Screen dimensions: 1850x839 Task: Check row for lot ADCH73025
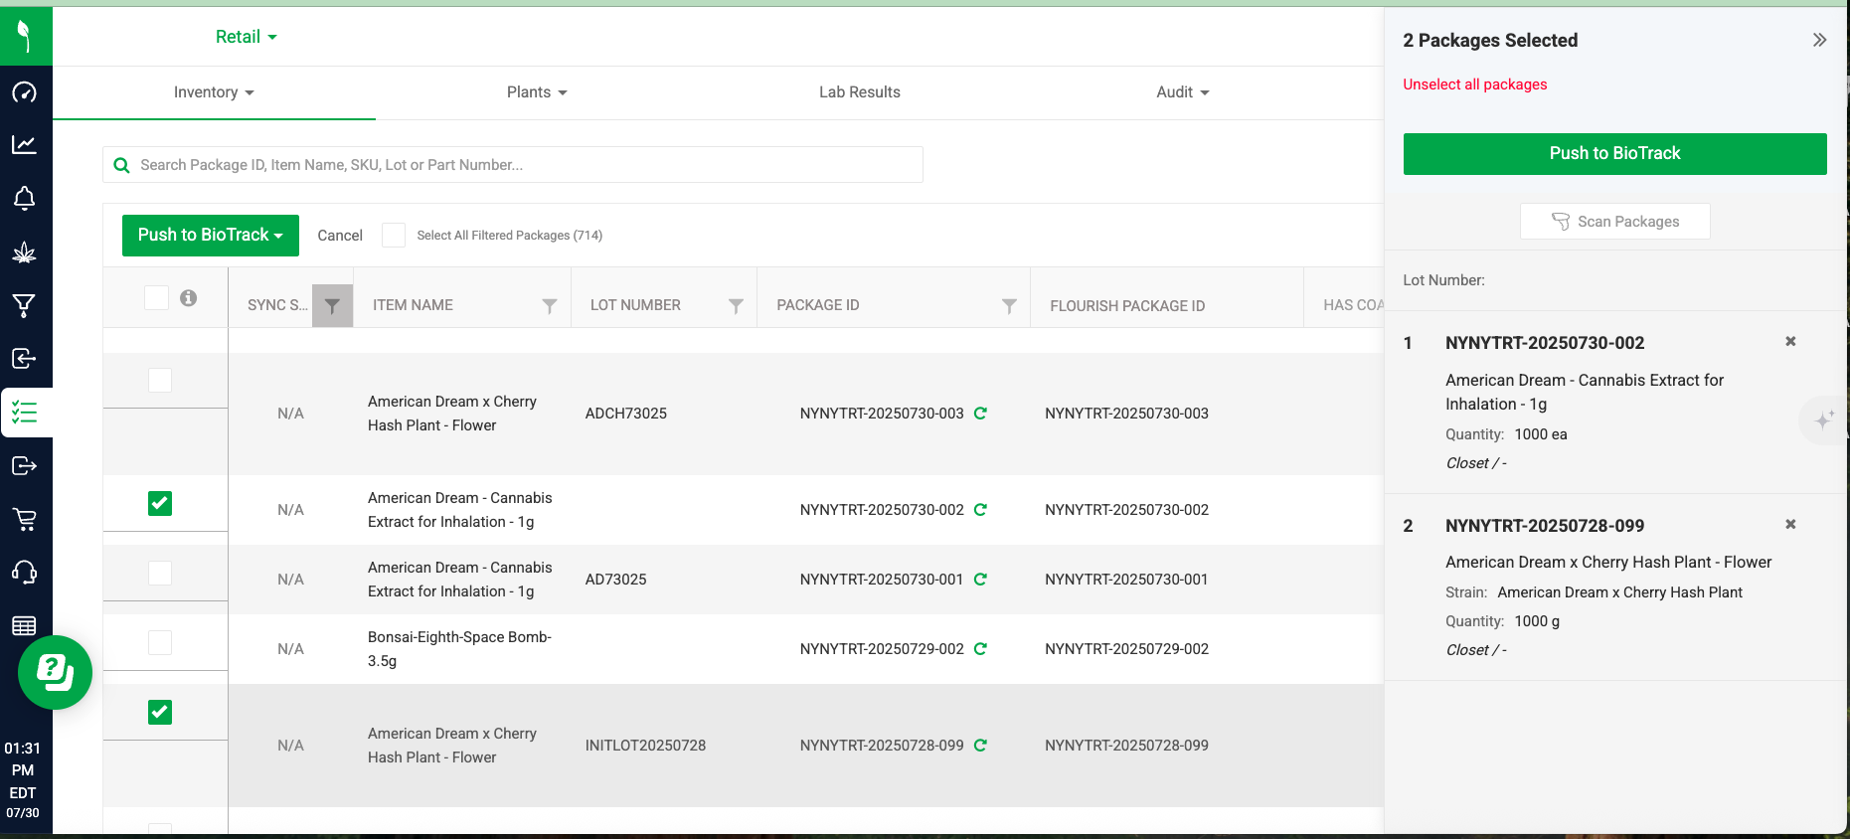click(160, 380)
